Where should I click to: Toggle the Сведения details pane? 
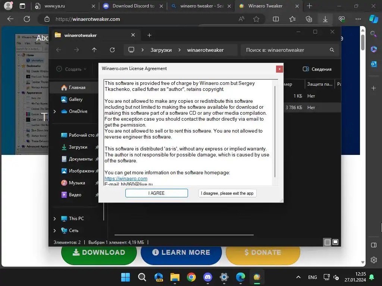click(317, 69)
